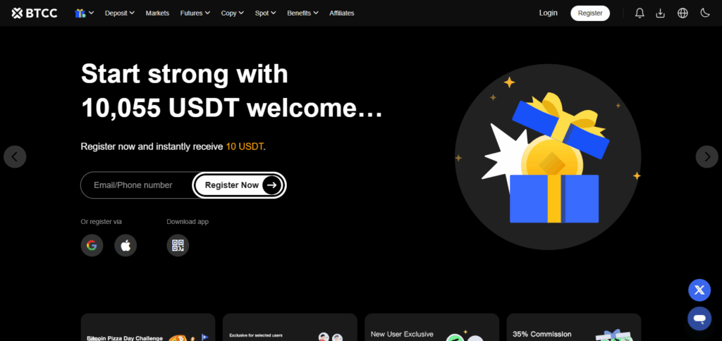
Task: Expand the Benefits dropdown menu
Action: click(x=302, y=13)
